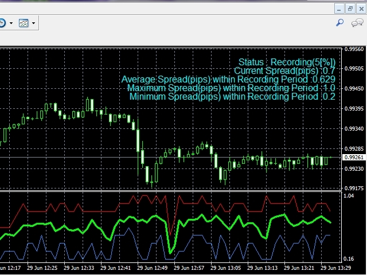Click the 0.99505 price scale label
Image resolution: width=367 pixels, height=275 pixels.
354,69
